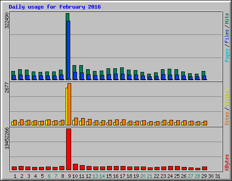Click green weekend day label '27'
Image resolution: width=232 pixels, height=181 pixels.
pyautogui.click(x=190, y=176)
